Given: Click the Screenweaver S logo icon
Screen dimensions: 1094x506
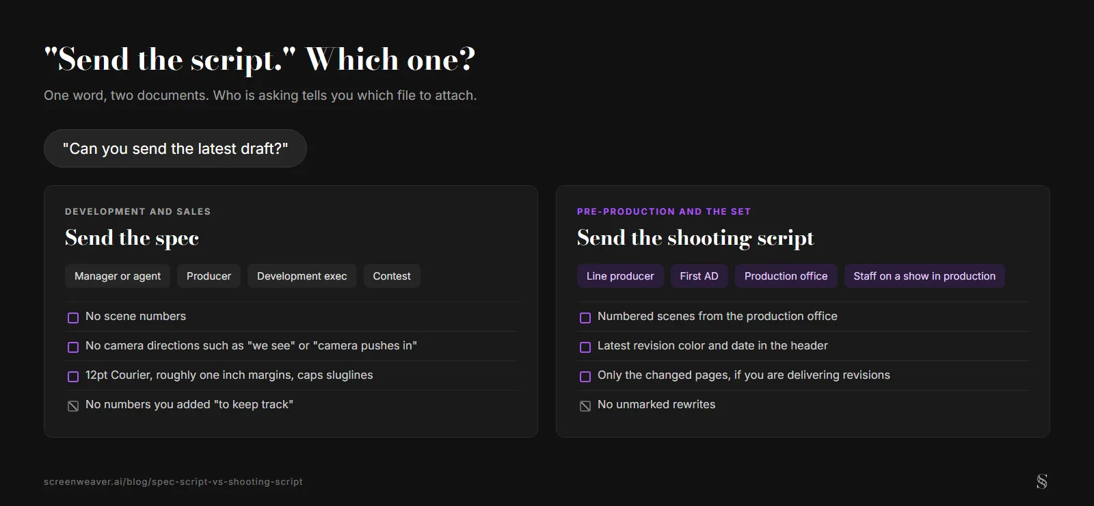Looking at the screenshot, I should [x=1041, y=481].
